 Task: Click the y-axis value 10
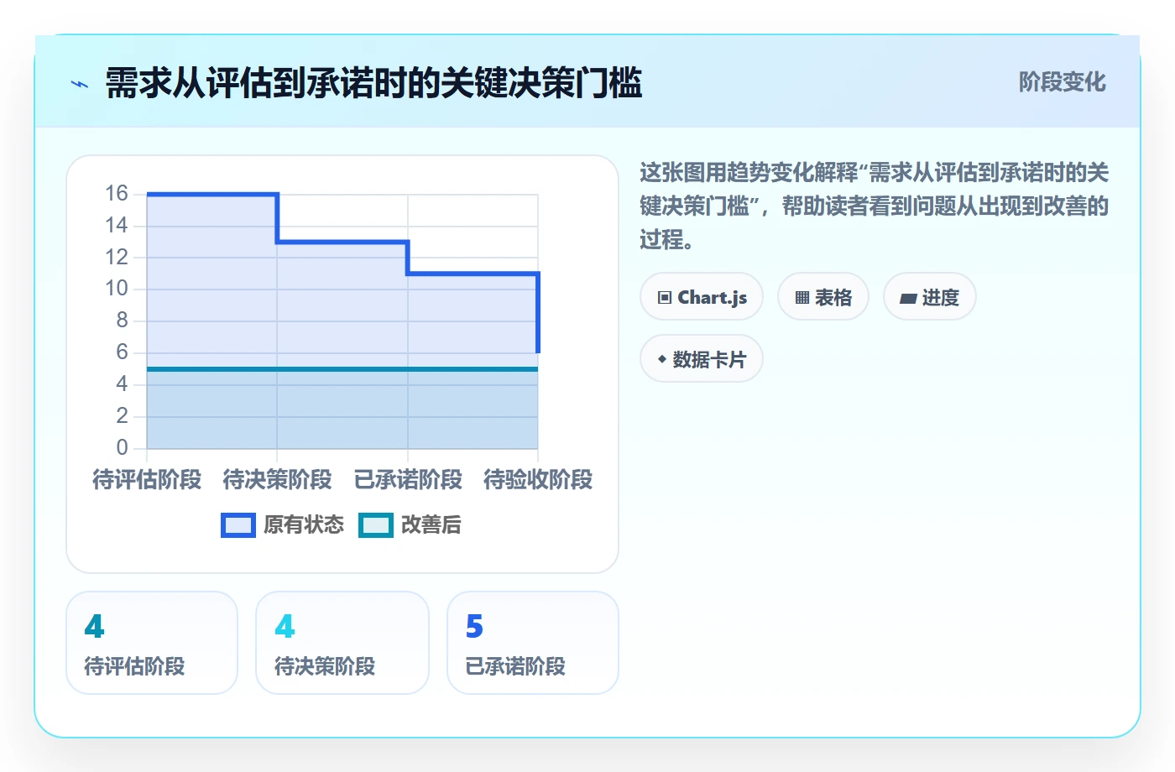click(117, 289)
